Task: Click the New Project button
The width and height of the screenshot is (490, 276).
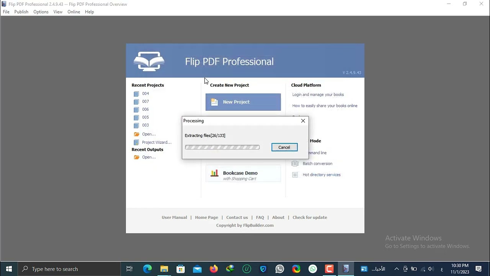Action: (243, 102)
